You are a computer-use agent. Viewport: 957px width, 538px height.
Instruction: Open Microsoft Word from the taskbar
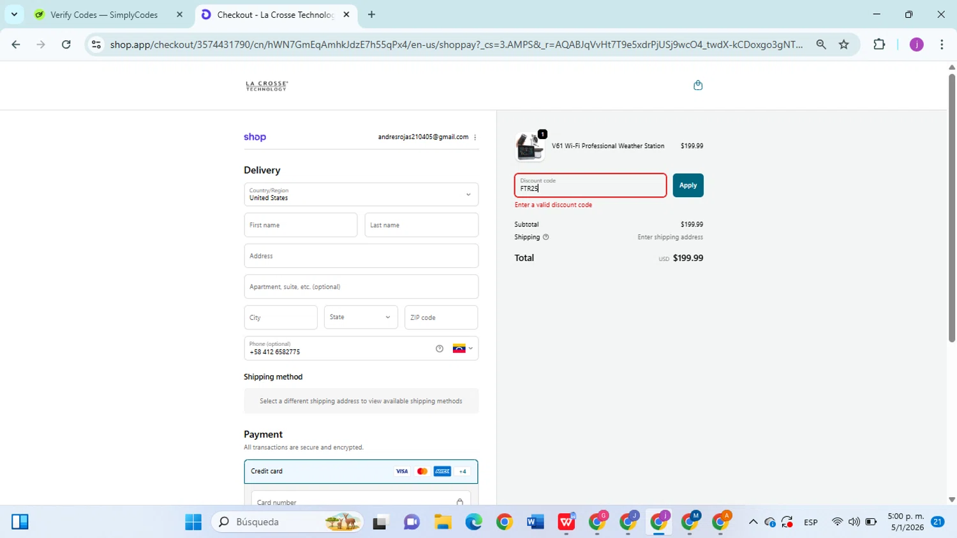(535, 522)
